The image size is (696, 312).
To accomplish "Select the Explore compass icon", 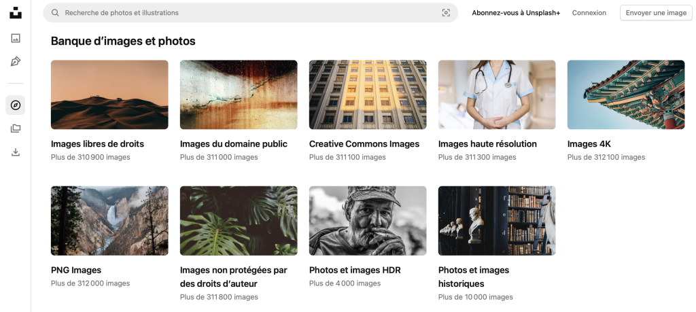I will coord(16,105).
